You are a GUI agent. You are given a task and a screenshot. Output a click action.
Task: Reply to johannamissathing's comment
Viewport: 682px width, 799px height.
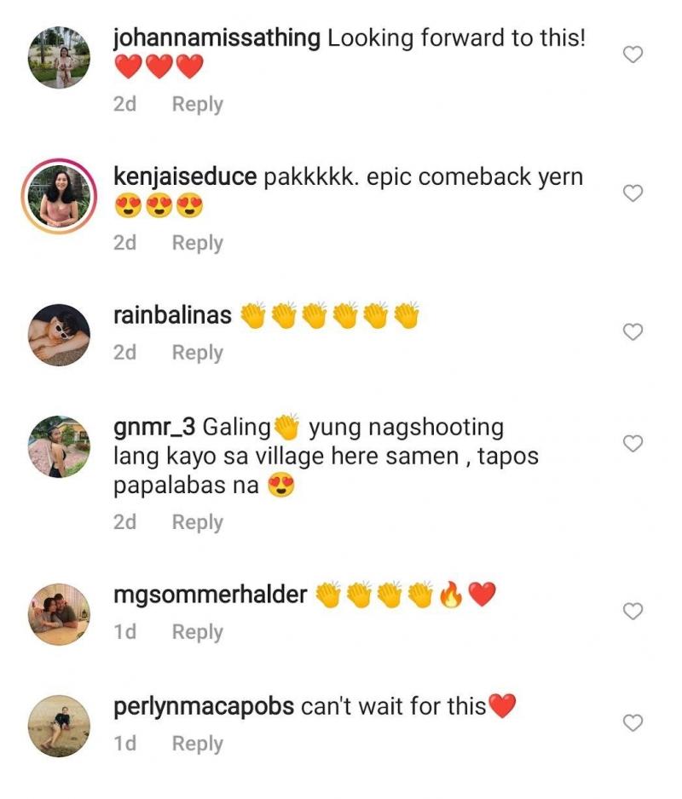tap(197, 105)
